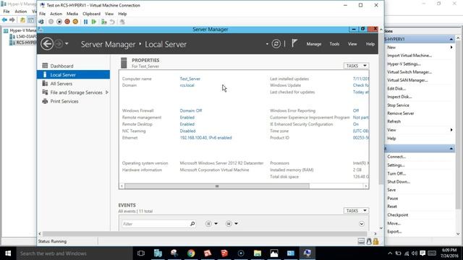The height and width of the screenshot is (260, 463).
Task: Click Remote Desktop Enabled link
Action: pos(187,124)
